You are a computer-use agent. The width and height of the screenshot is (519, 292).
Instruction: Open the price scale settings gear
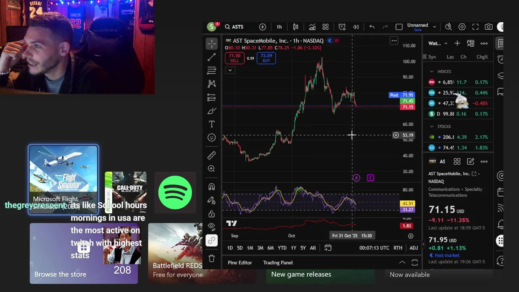click(x=410, y=236)
